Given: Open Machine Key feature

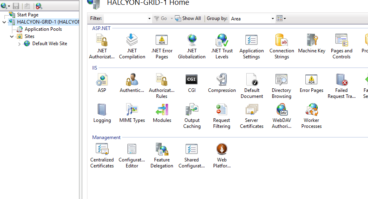Looking at the screenshot, I should coord(312,44).
